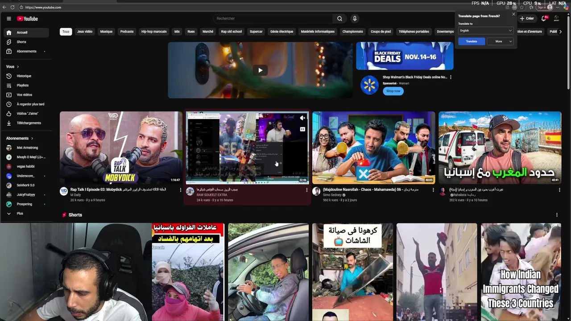This screenshot has width=571, height=321.
Task: Open the Simo Sedraty channel avatar
Action: 316,191
